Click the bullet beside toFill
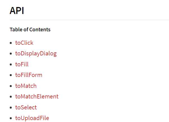This screenshot has width=169, height=122. (x=11, y=64)
